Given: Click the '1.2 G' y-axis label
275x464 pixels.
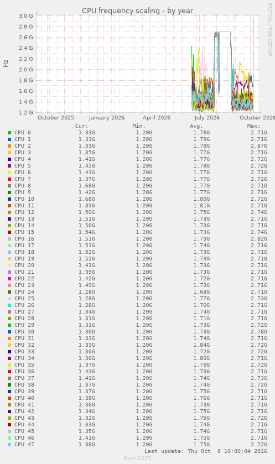Looking at the screenshot, I should 26,113.
